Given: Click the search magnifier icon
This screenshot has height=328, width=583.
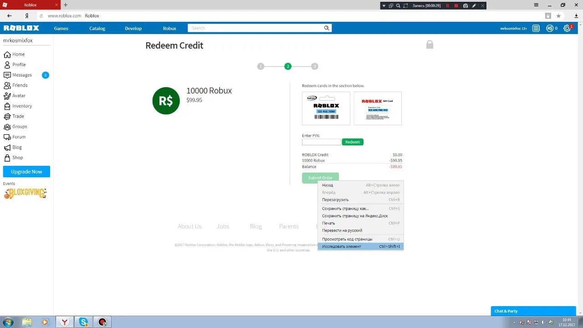Looking at the screenshot, I should pyautogui.click(x=327, y=28).
